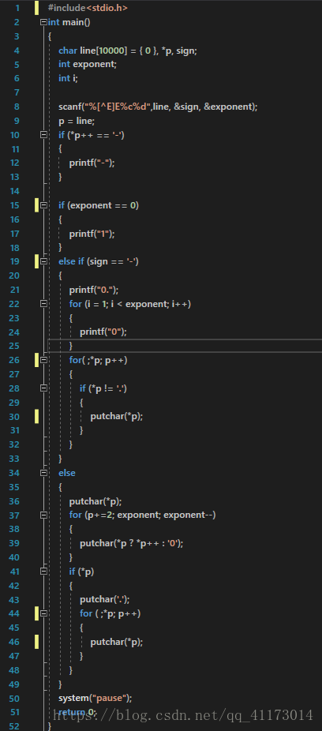Click the 'p = line;' assignment
The image size is (322, 731).
[77, 121]
